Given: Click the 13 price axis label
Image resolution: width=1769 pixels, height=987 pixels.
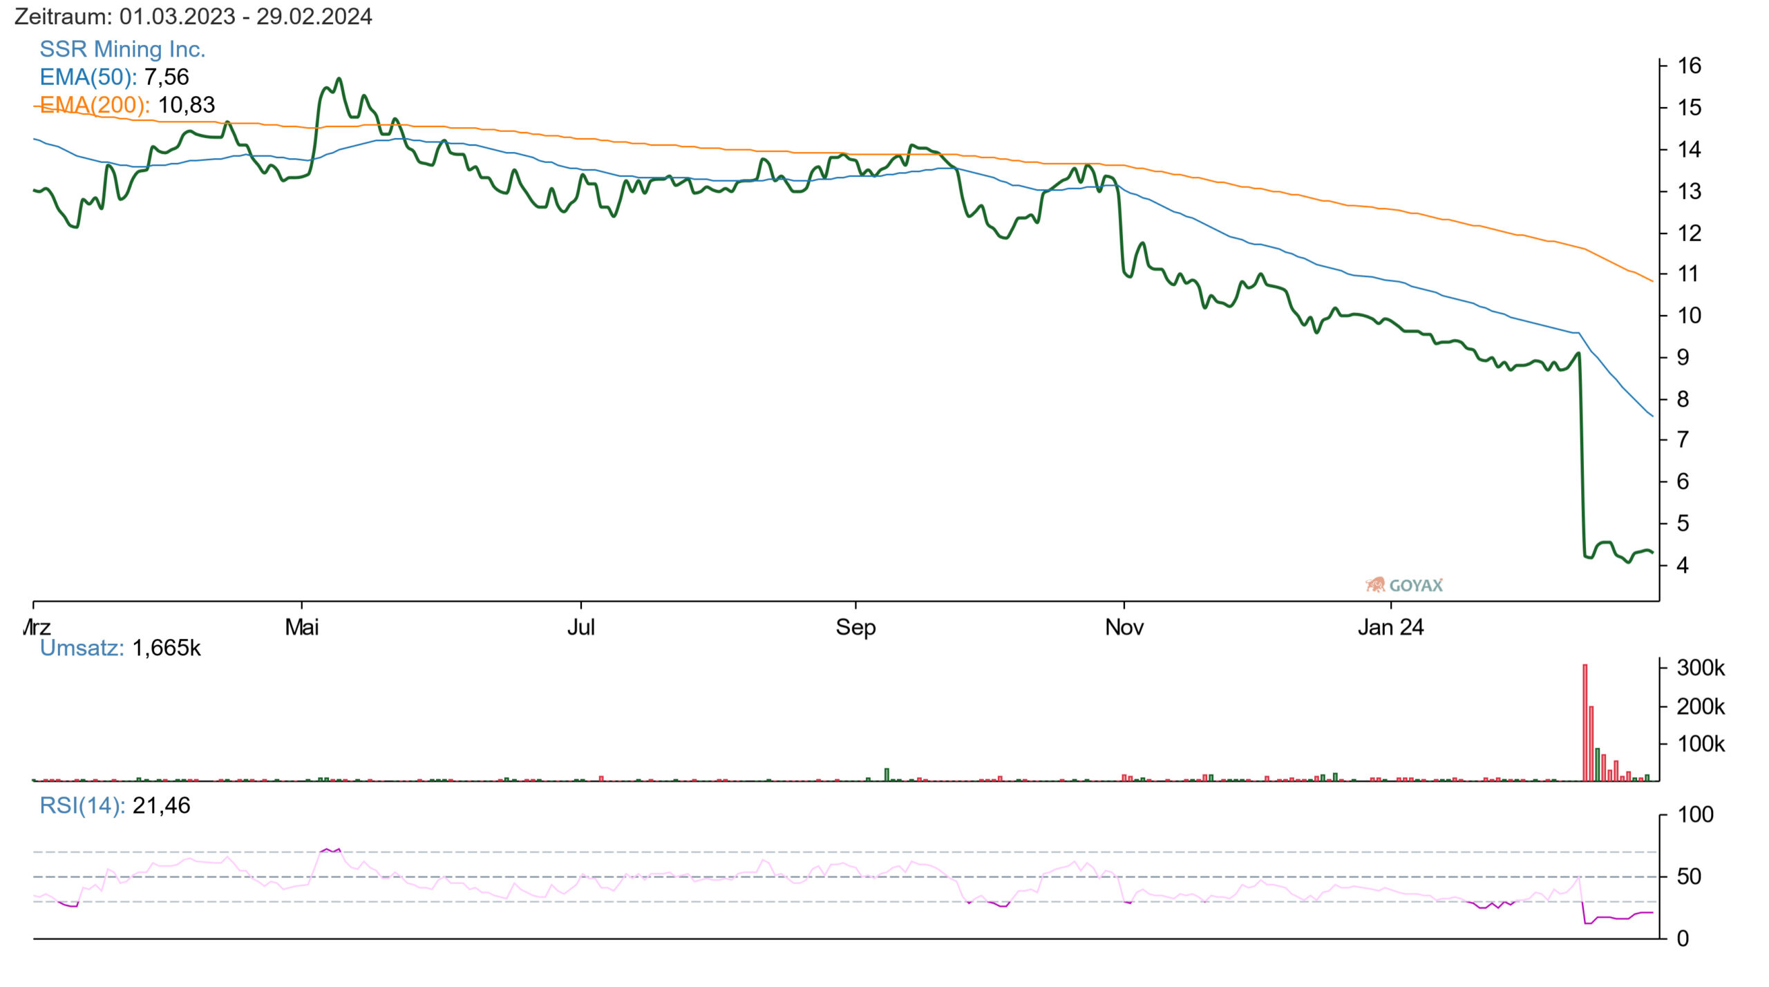Looking at the screenshot, I should 1690,191.
